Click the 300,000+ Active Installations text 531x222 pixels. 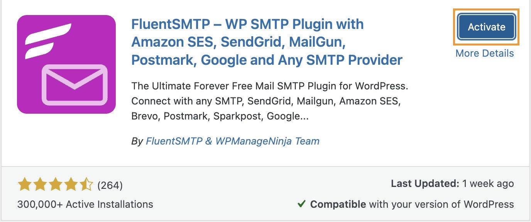point(85,204)
